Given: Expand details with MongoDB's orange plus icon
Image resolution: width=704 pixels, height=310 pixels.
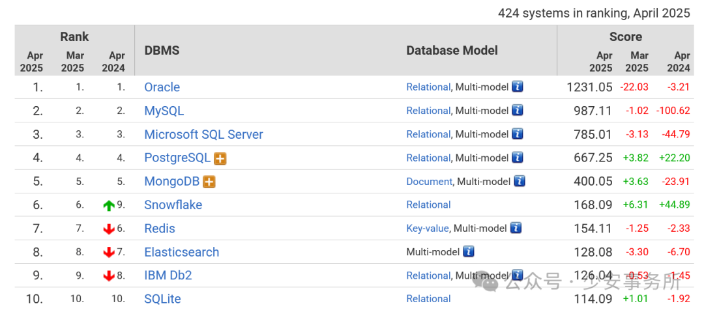Looking at the screenshot, I should click(x=209, y=182).
